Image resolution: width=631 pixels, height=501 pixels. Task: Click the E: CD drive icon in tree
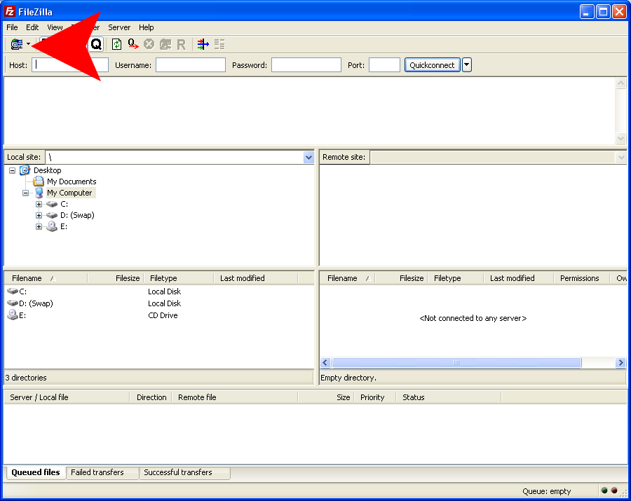pyautogui.click(x=52, y=226)
